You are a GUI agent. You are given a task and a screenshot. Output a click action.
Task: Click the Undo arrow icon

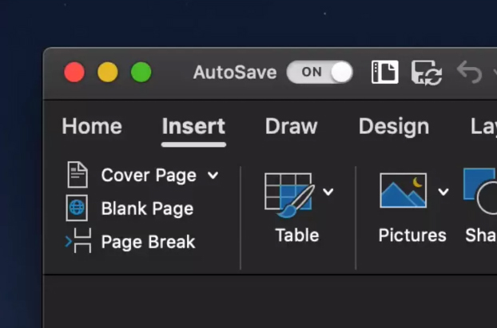[x=469, y=73]
